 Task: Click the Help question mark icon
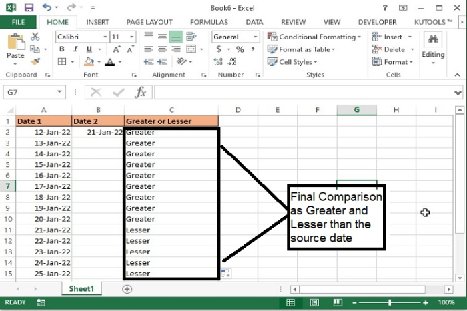pyautogui.click(x=385, y=8)
